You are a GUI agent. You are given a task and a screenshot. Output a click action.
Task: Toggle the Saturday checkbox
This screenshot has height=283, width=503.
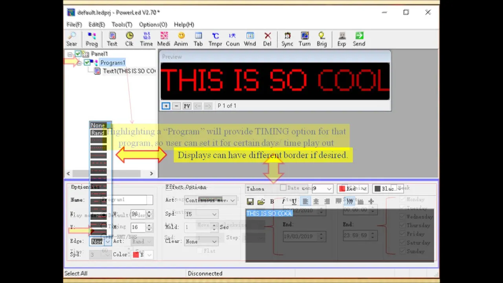click(x=402, y=243)
